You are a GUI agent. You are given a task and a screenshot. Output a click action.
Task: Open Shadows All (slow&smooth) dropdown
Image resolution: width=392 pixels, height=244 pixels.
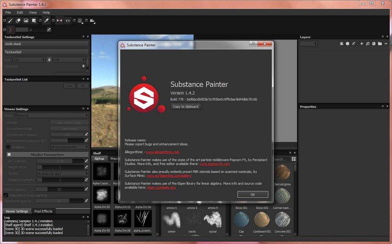pyautogui.click(x=70, y=147)
